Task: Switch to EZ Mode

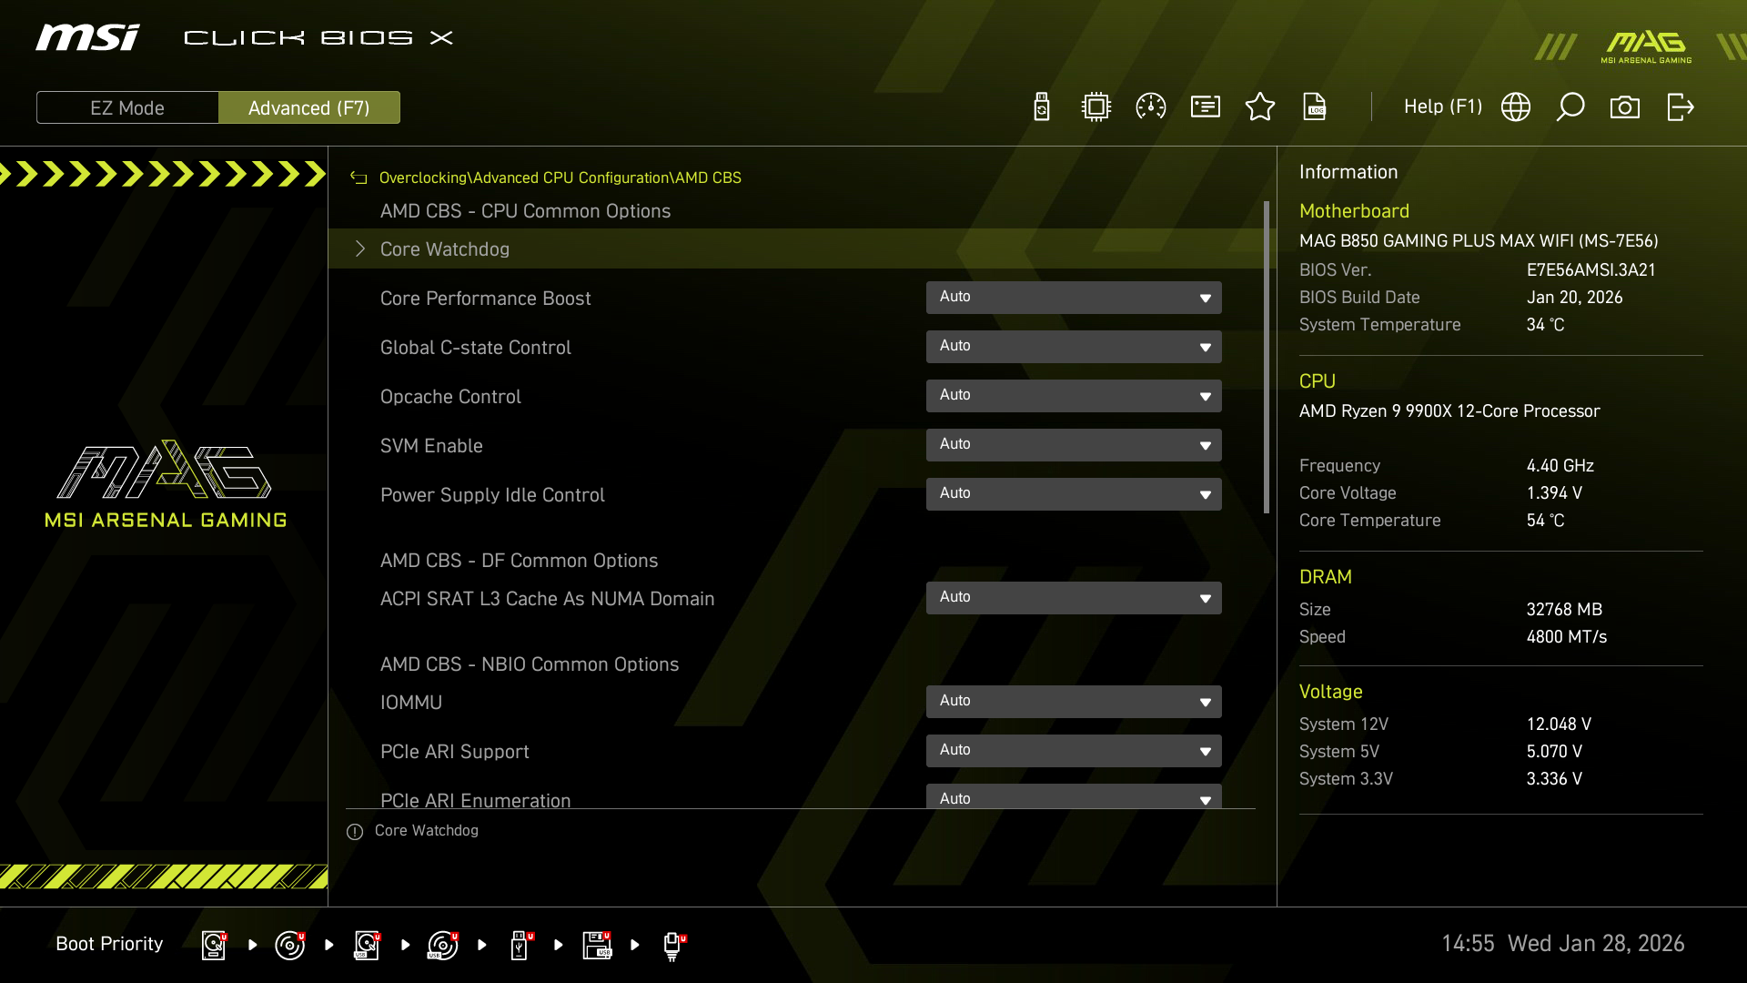Action: pyautogui.click(x=127, y=107)
